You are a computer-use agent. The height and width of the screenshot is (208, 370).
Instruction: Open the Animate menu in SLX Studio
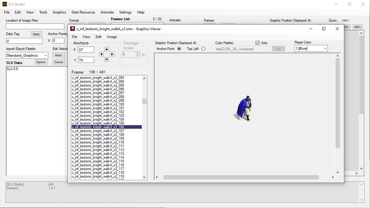[107, 12]
